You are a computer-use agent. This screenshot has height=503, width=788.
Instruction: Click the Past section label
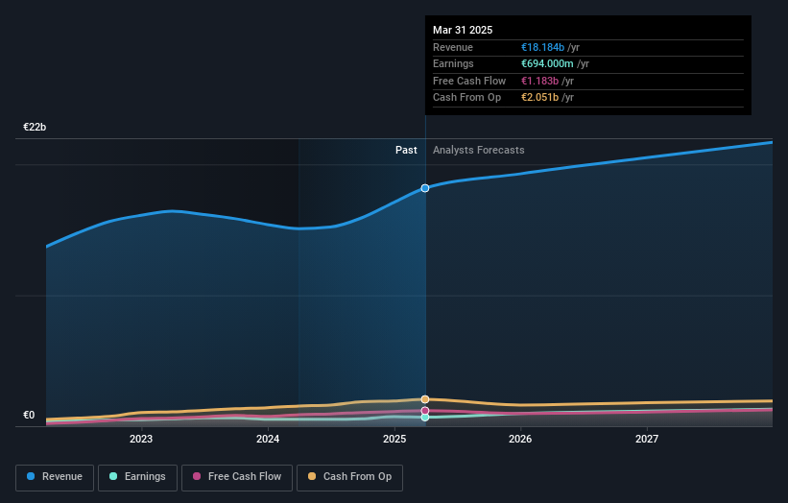[x=406, y=151]
